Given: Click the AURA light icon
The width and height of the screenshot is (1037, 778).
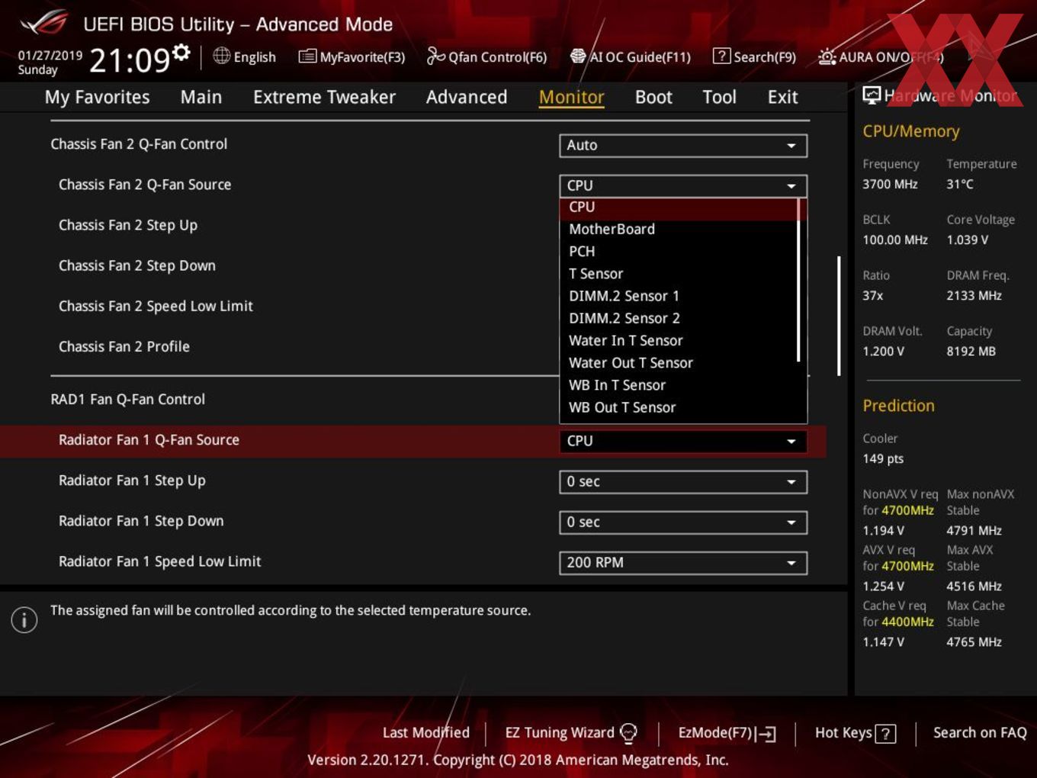Looking at the screenshot, I should 827,56.
